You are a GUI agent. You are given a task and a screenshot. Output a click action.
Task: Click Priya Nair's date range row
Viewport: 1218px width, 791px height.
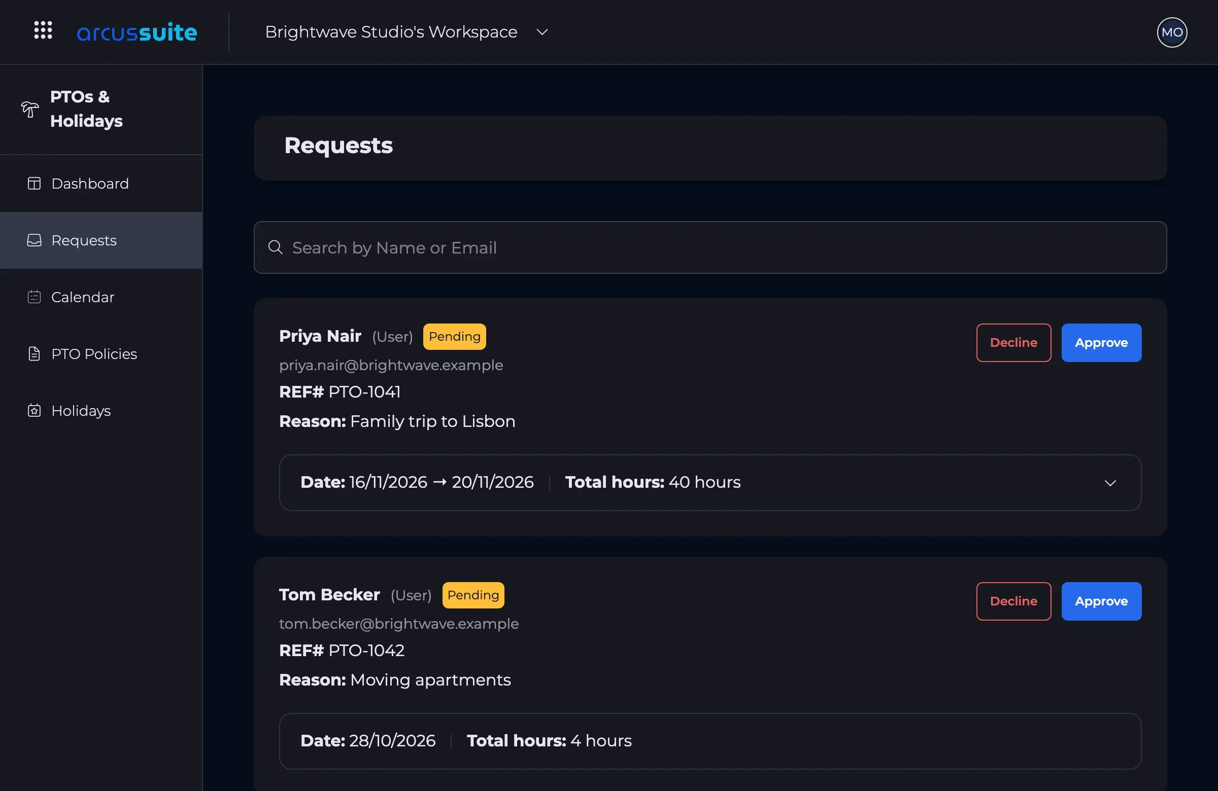click(710, 483)
